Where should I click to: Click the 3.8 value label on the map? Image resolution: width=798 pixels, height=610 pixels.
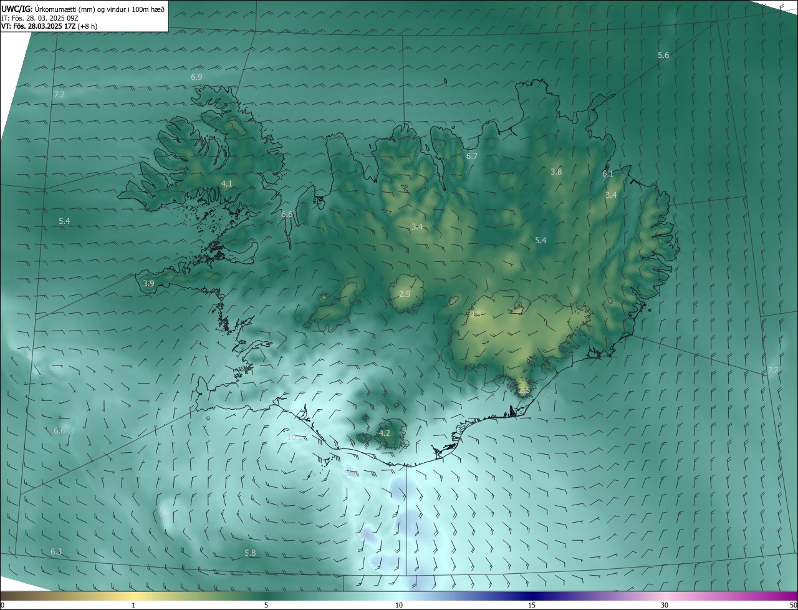(x=556, y=172)
